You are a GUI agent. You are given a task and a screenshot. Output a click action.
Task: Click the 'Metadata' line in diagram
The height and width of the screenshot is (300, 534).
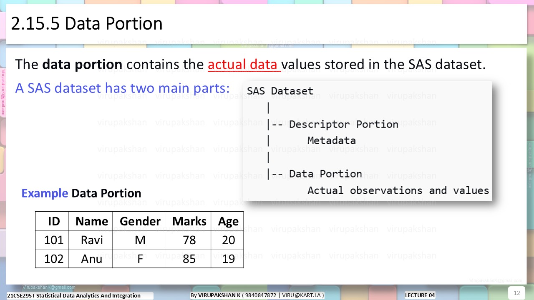[x=332, y=140]
